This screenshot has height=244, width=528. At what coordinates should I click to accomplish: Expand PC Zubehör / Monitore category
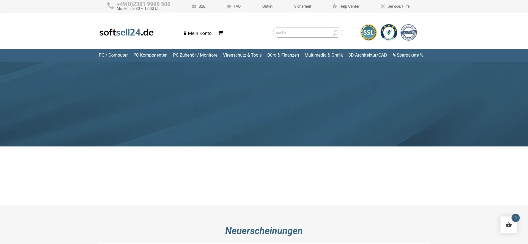click(x=195, y=55)
